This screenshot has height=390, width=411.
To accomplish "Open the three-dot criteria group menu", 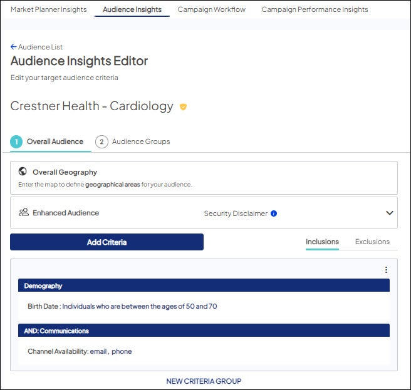I will [x=386, y=270].
